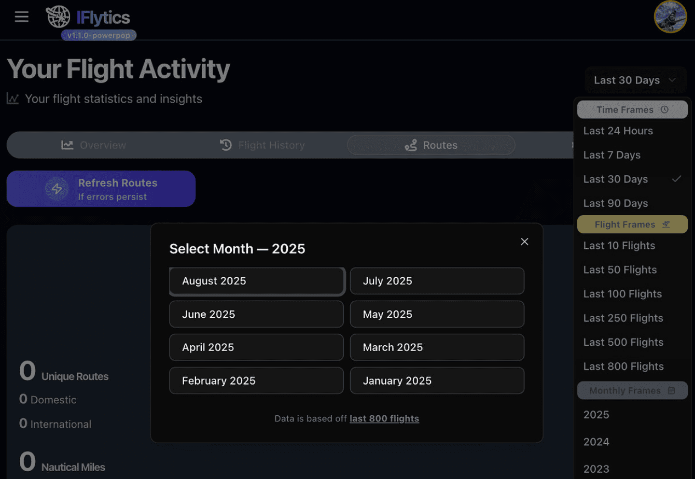The image size is (695, 479).
Task: Choose the checked Last 30 Days option
Action: click(632, 179)
